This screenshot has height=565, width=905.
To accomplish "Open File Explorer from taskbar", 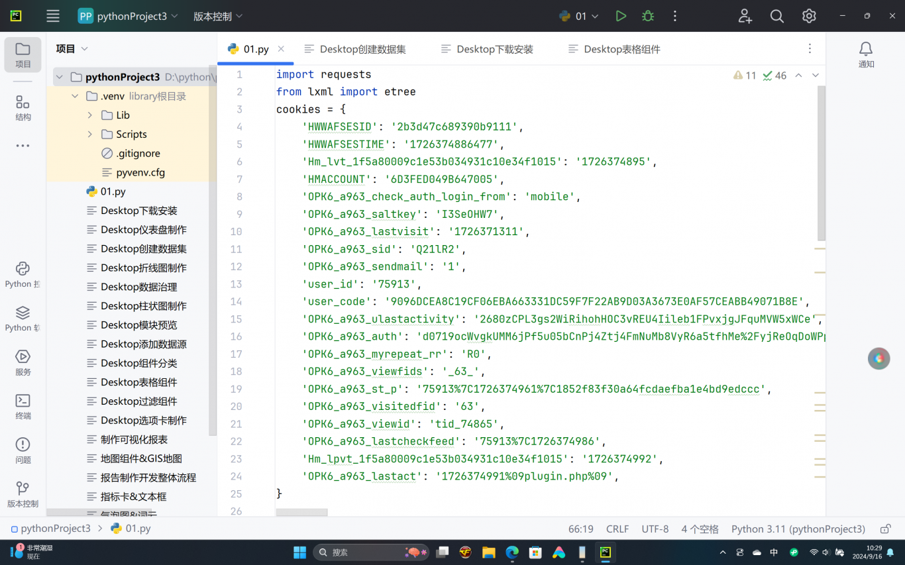I will (x=489, y=552).
